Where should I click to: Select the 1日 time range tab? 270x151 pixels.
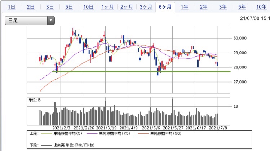(12, 7)
